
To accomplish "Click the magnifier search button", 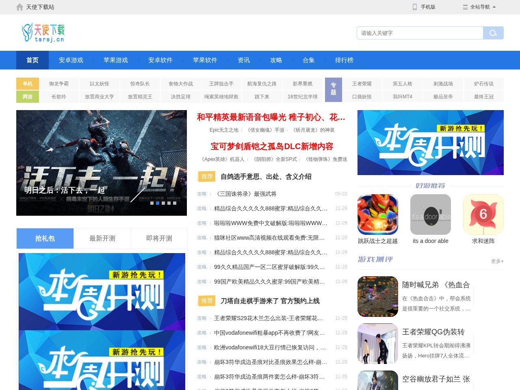I will [x=493, y=33].
